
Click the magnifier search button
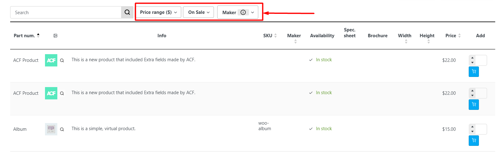[x=127, y=12]
